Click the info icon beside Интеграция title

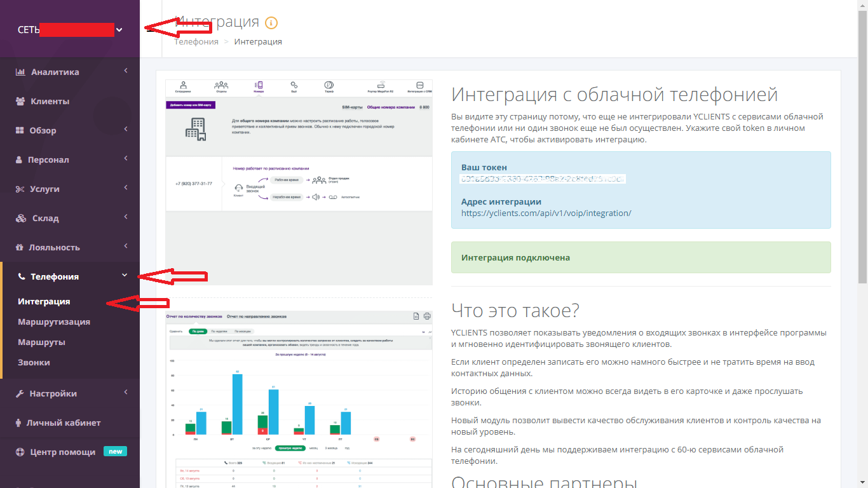[271, 23]
